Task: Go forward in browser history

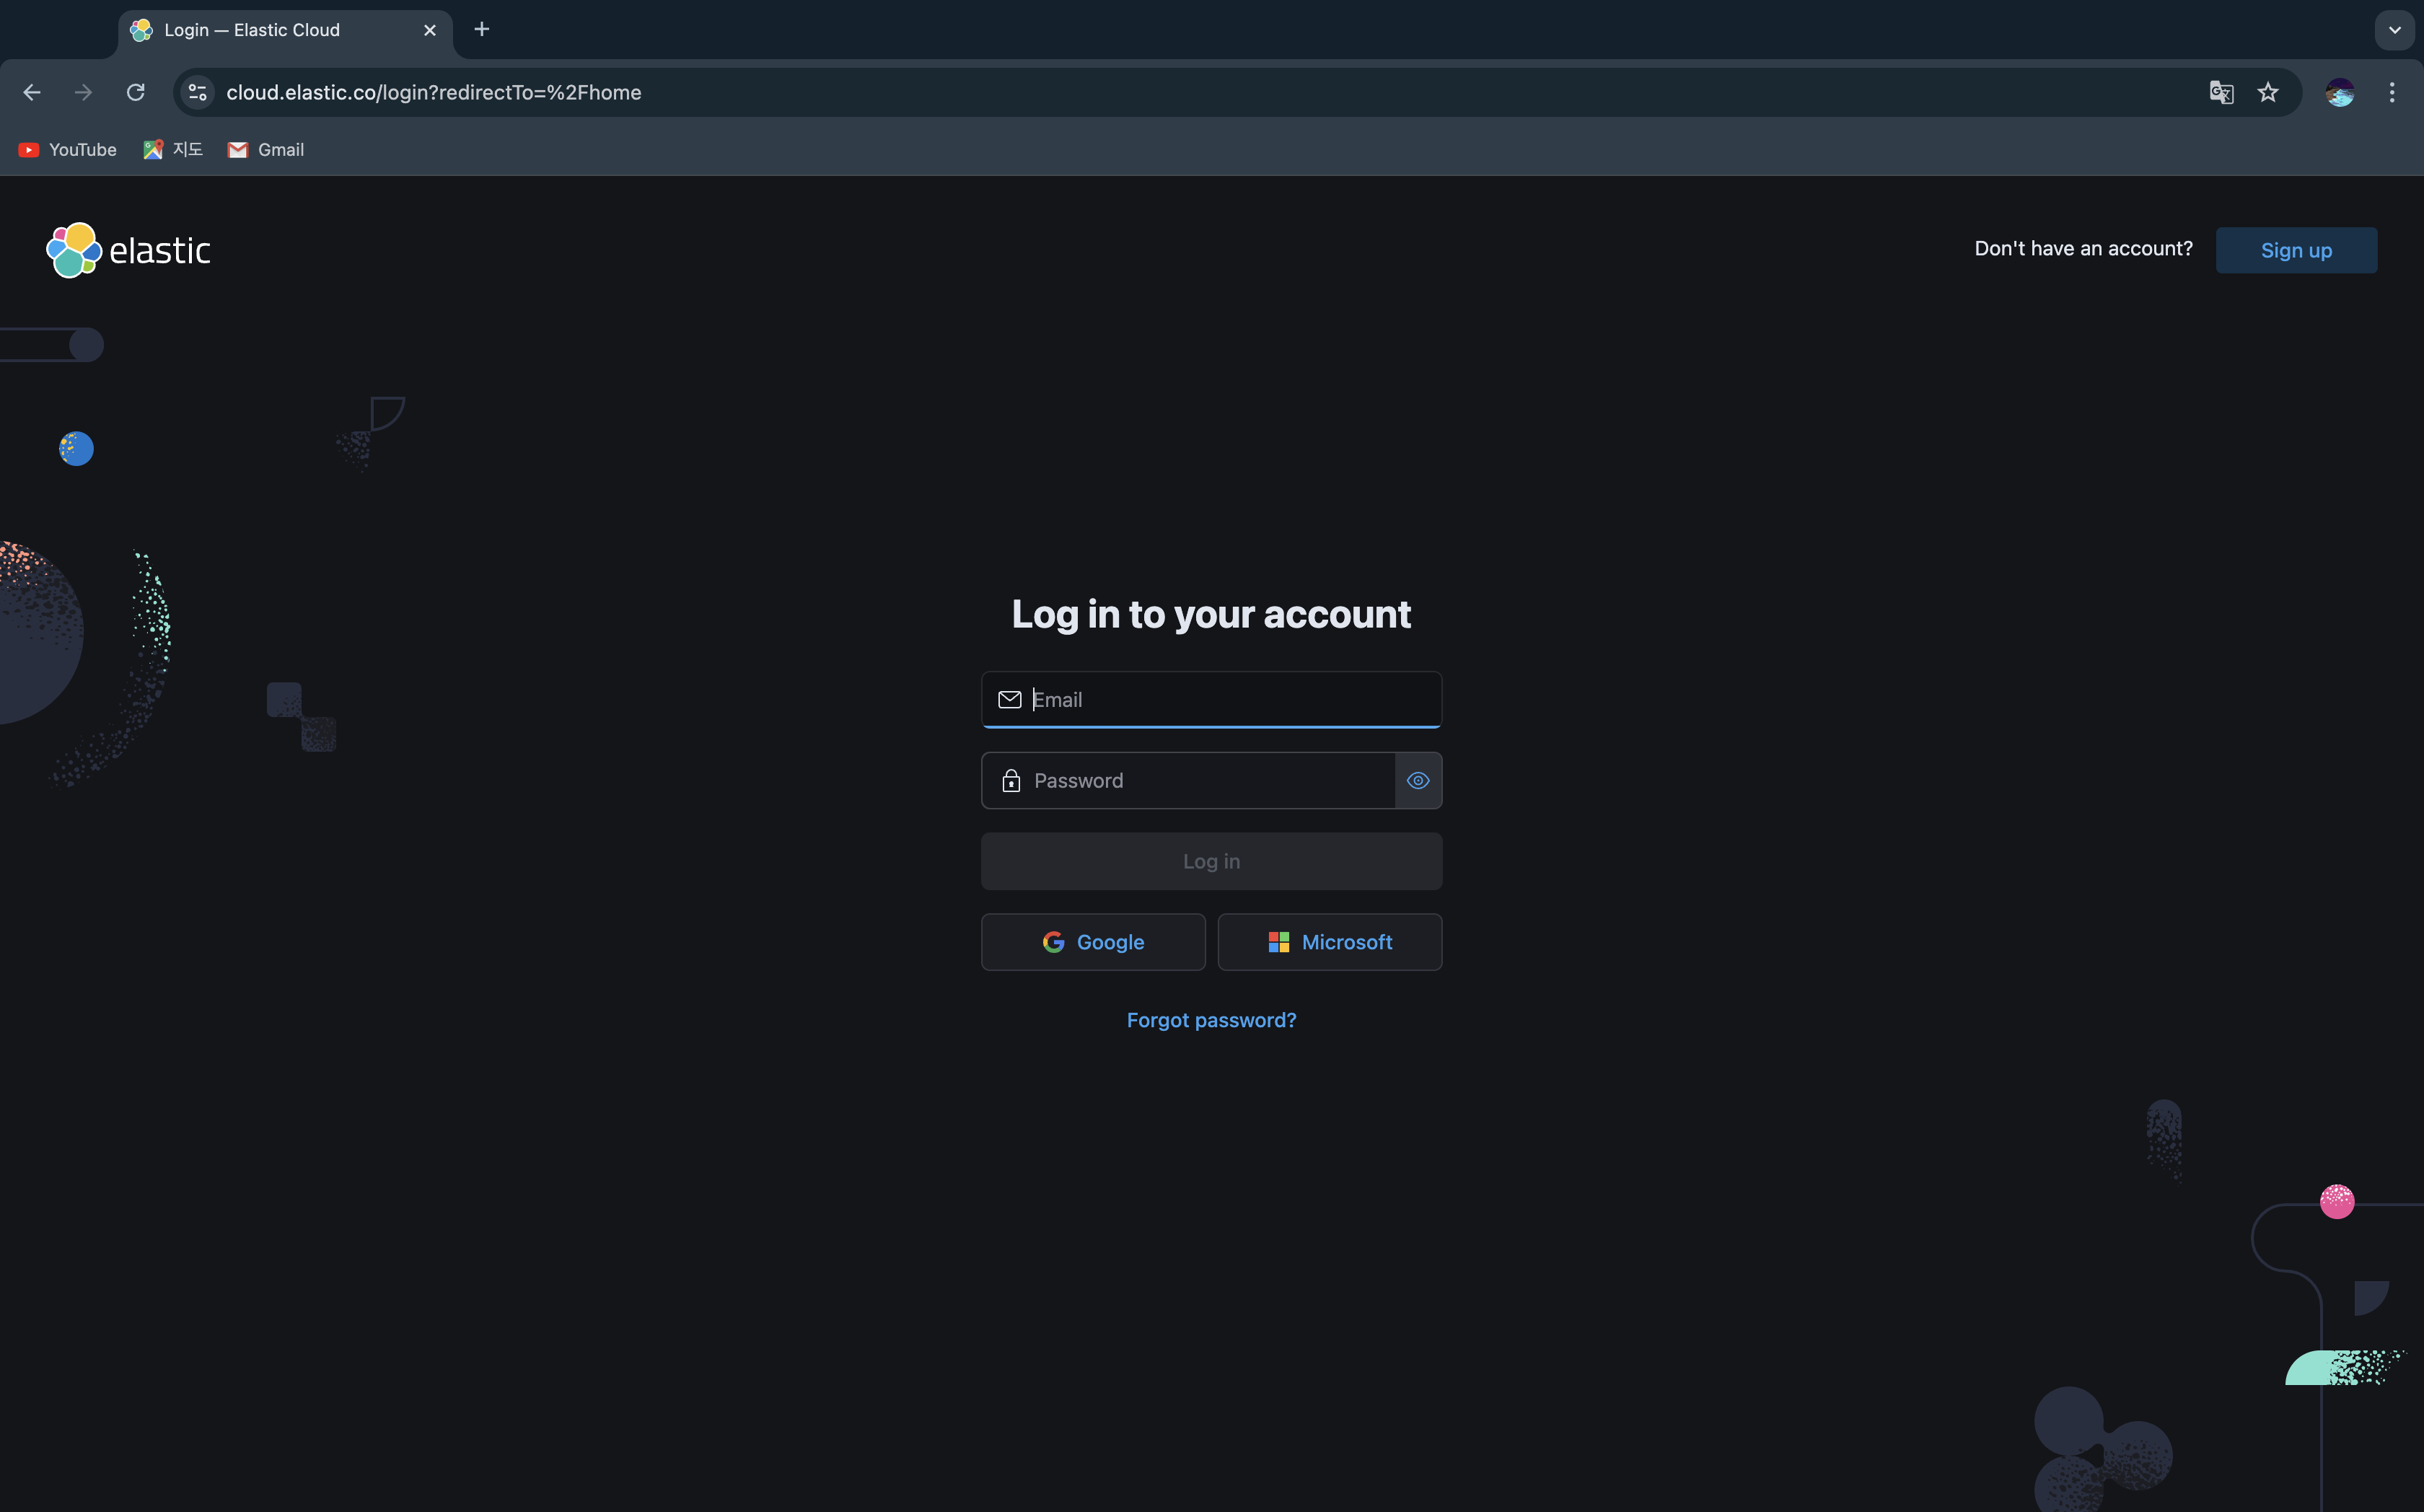Action: point(84,92)
